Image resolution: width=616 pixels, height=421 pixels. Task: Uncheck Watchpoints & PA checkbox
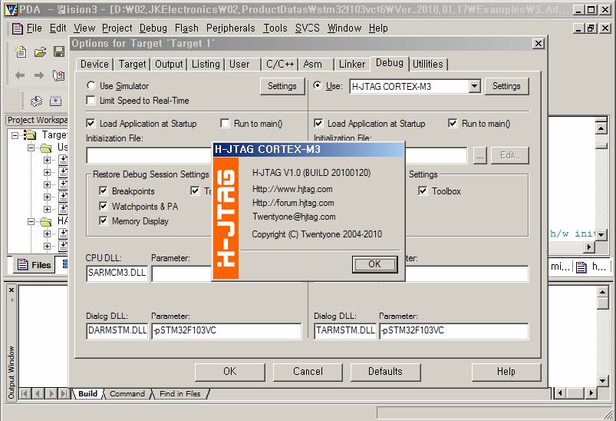tap(104, 206)
